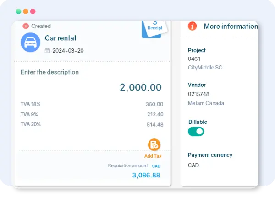The image size is (275, 197).
Task: Click the red Created status icon
Action: click(x=26, y=26)
